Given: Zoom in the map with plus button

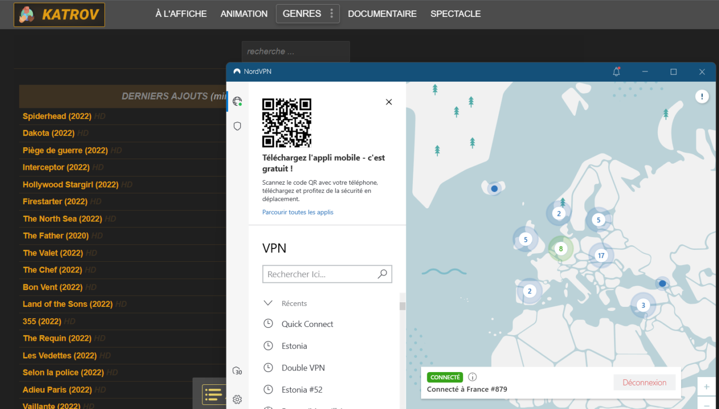Looking at the screenshot, I should click(x=707, y=386).
